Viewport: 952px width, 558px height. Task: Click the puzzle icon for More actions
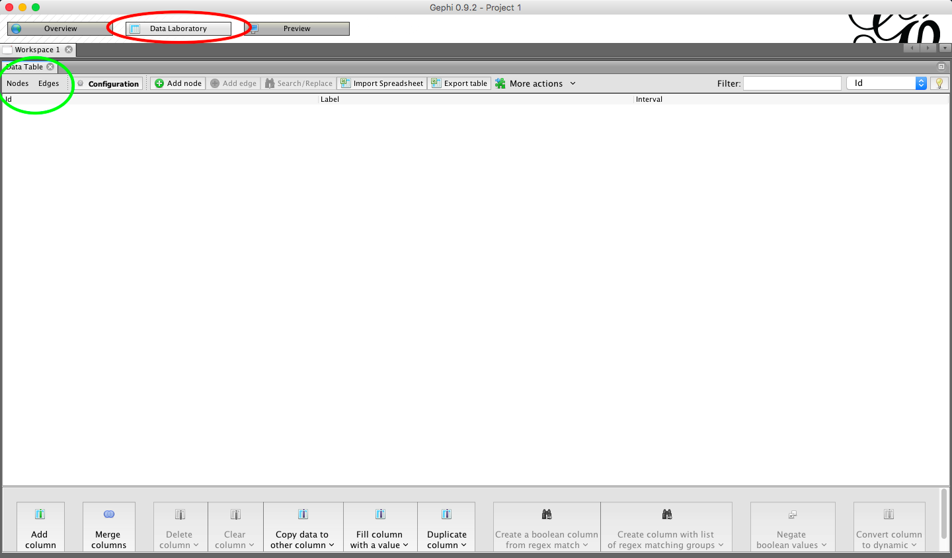coord(500,83)
